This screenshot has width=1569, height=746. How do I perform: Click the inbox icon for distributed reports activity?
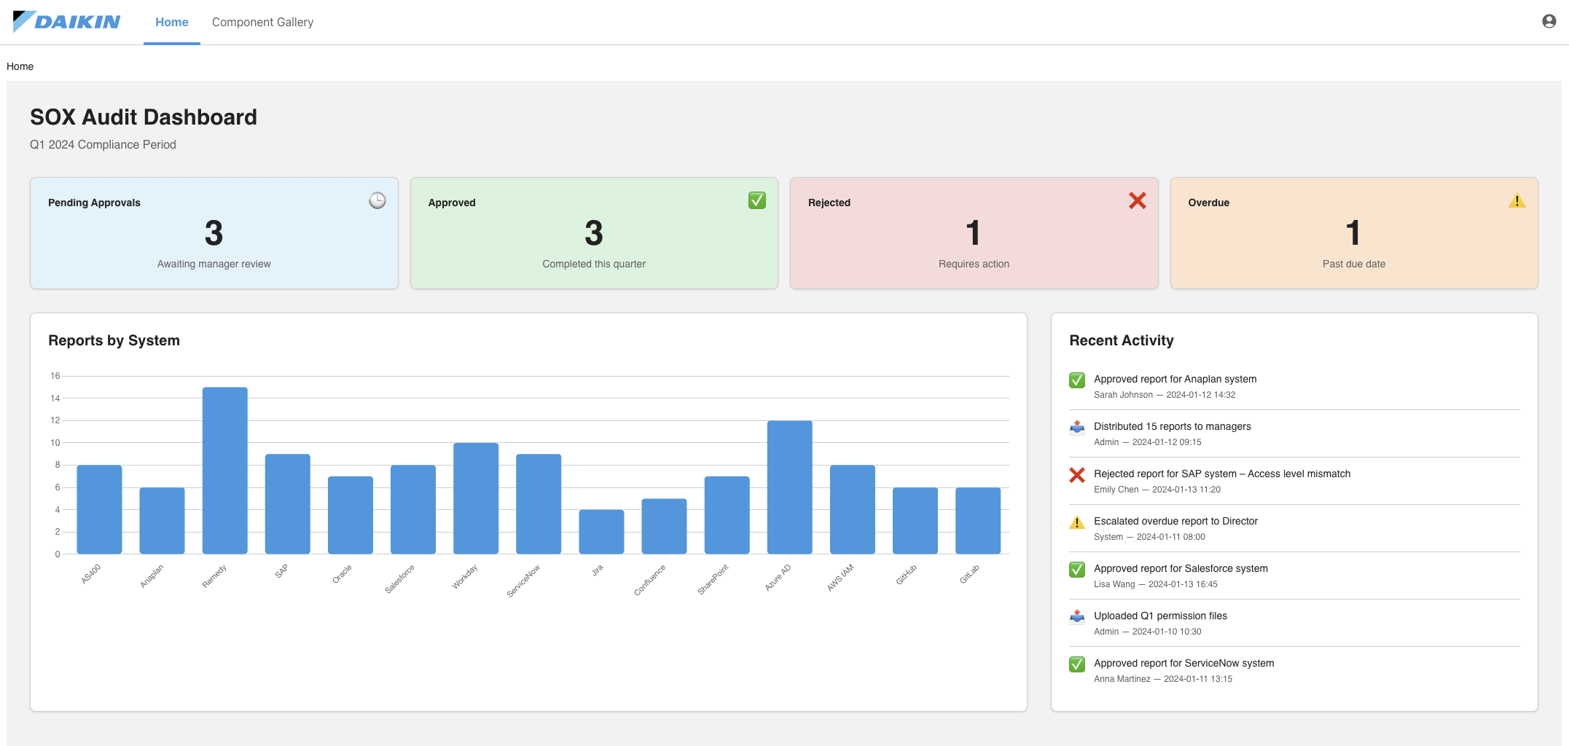pos(1077,427)
